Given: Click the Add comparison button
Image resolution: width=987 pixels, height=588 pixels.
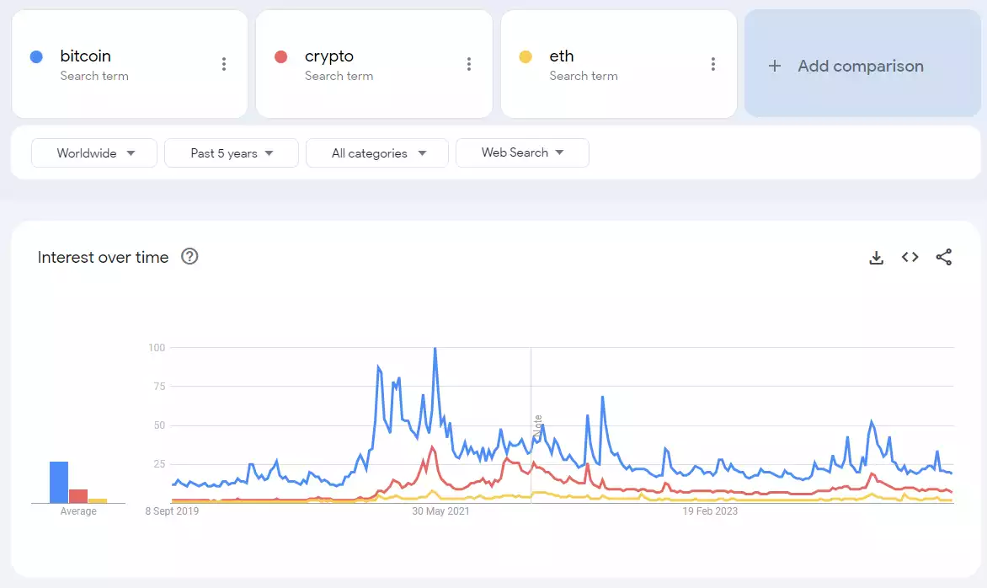Looking at the screenshot, I should pos(861,66).
